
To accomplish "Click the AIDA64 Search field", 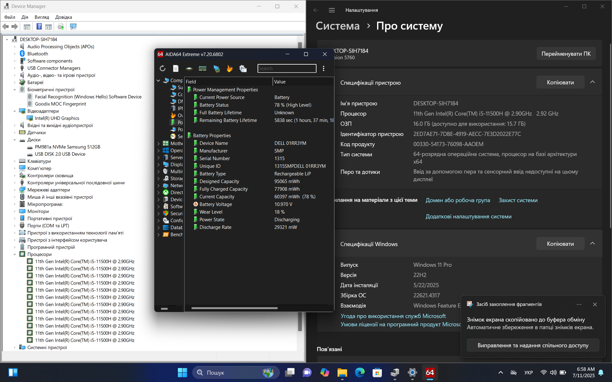I will click(x=287, y=68).
